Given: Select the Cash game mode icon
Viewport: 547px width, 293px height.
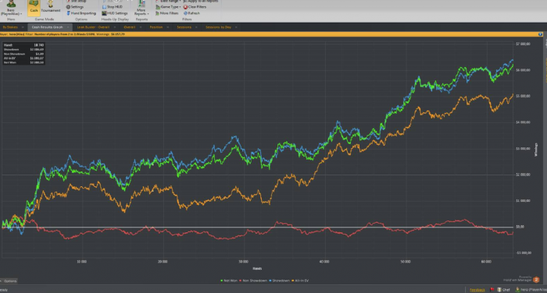Looking at the screenshot, I should (x=34, y=7).
